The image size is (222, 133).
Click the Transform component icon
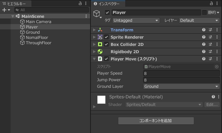(100, 30)
